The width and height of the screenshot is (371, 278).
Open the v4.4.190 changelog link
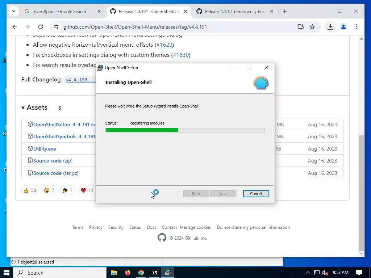click(80, 80)
